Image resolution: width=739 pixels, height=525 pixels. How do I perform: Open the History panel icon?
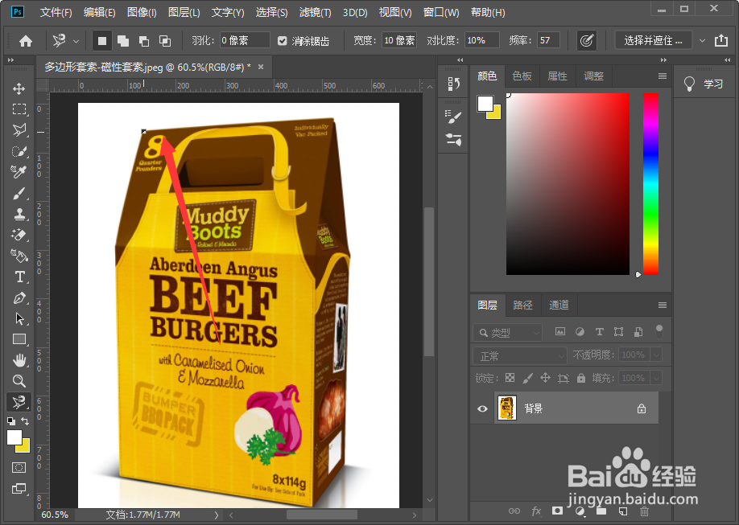(453, 84)
